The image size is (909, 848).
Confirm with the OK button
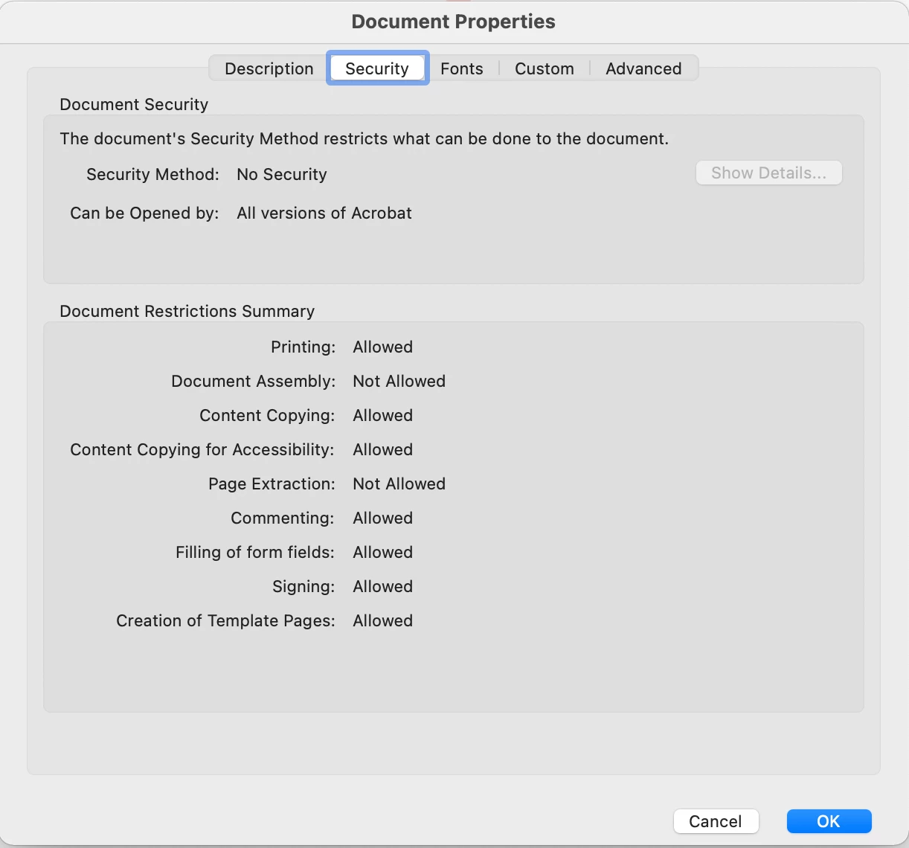829,821
